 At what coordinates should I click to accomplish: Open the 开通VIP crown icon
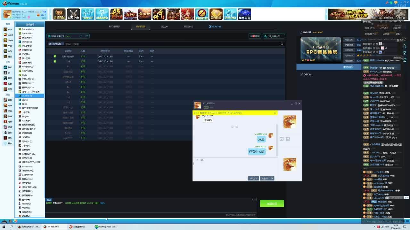87,14
